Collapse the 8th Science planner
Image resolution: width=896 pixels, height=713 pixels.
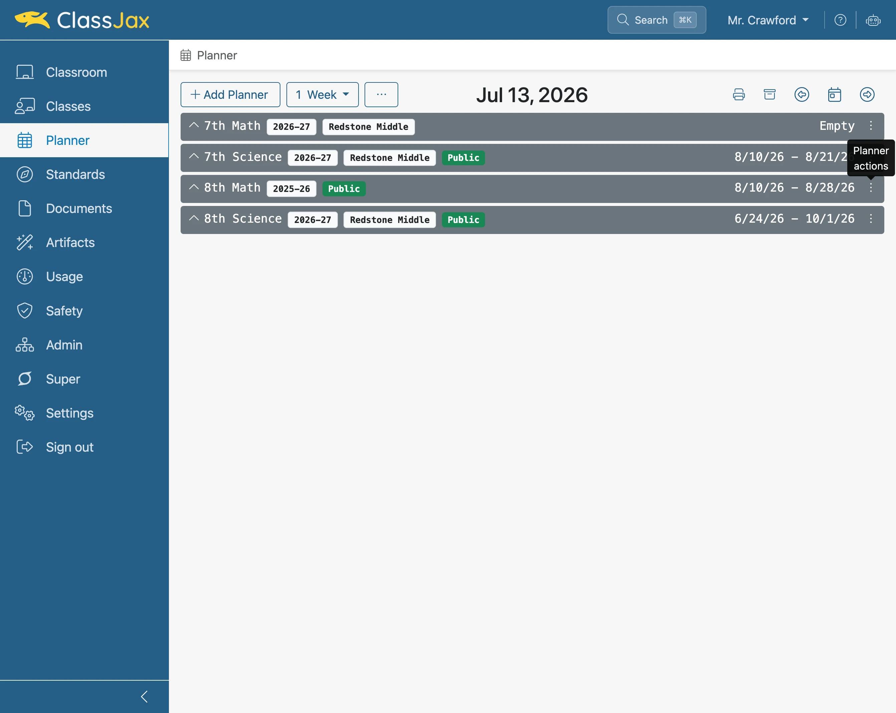(x=194, y=218)
